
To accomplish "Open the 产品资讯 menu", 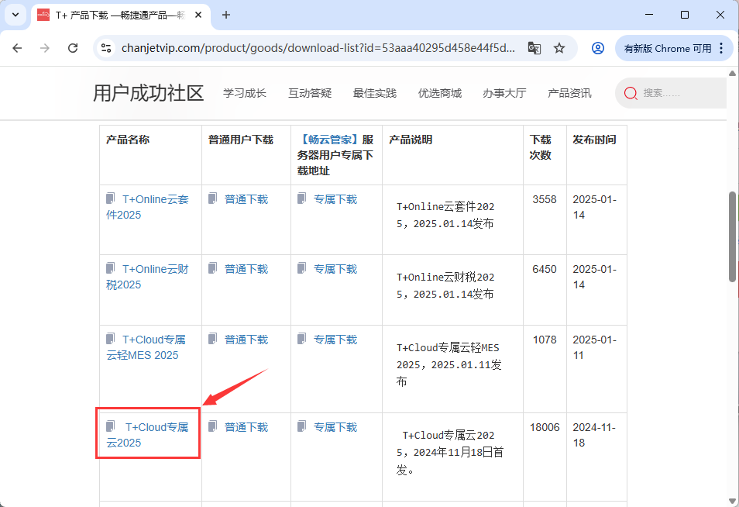I will (x=569, y=93).
